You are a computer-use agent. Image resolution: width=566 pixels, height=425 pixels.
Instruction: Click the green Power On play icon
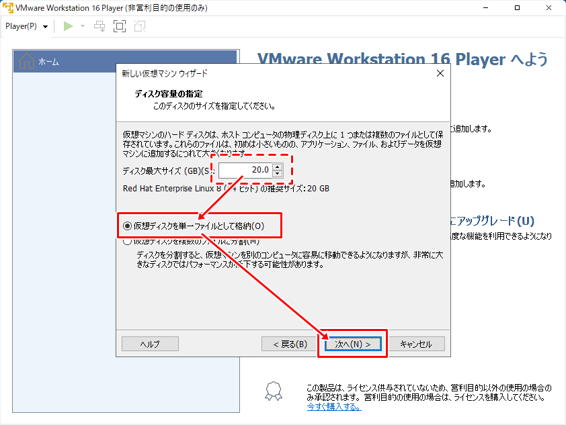(68, 26)
